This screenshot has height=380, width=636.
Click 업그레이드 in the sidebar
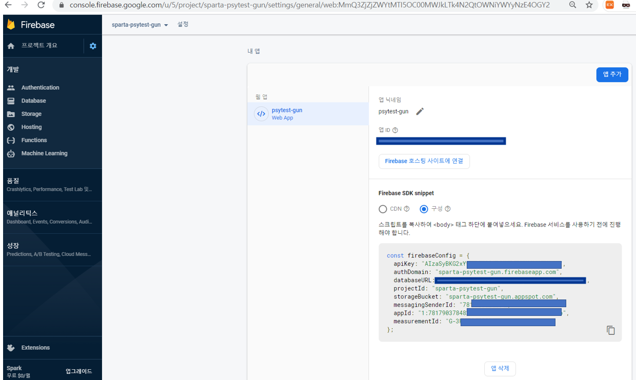79,371
